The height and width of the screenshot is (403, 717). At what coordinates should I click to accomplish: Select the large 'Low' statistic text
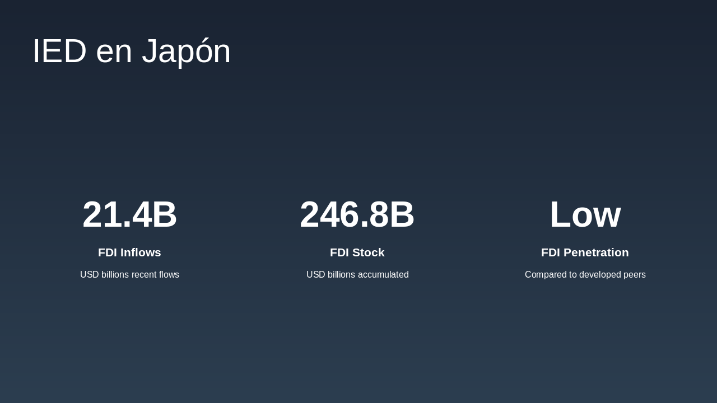pyautogui.click(x=585, y=214)
